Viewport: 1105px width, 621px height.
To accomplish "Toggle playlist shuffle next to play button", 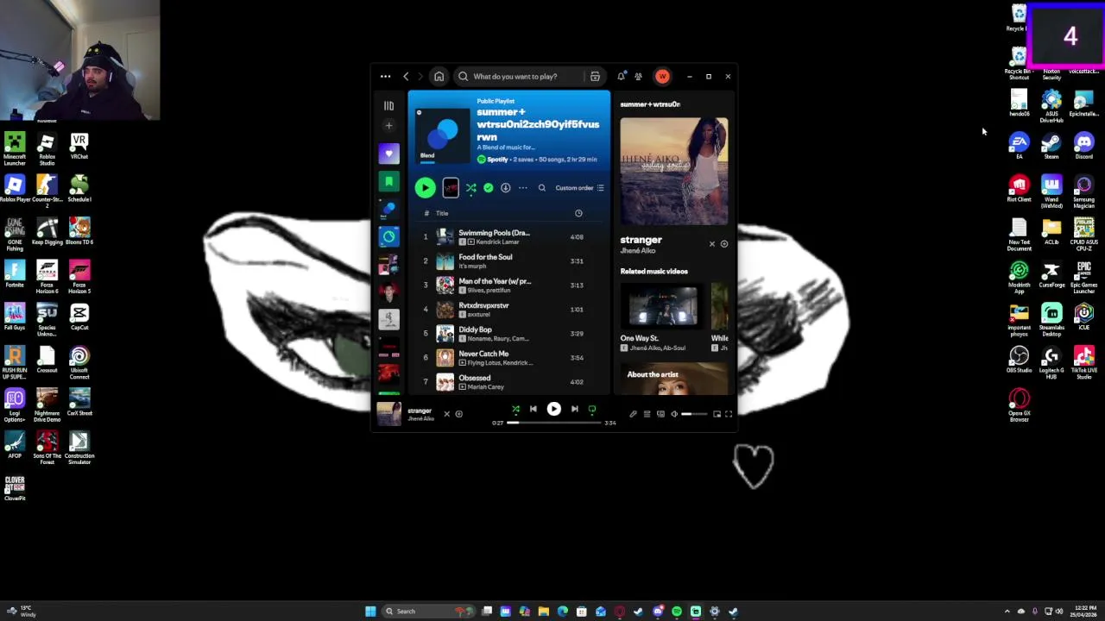I will tap(471, 188).
